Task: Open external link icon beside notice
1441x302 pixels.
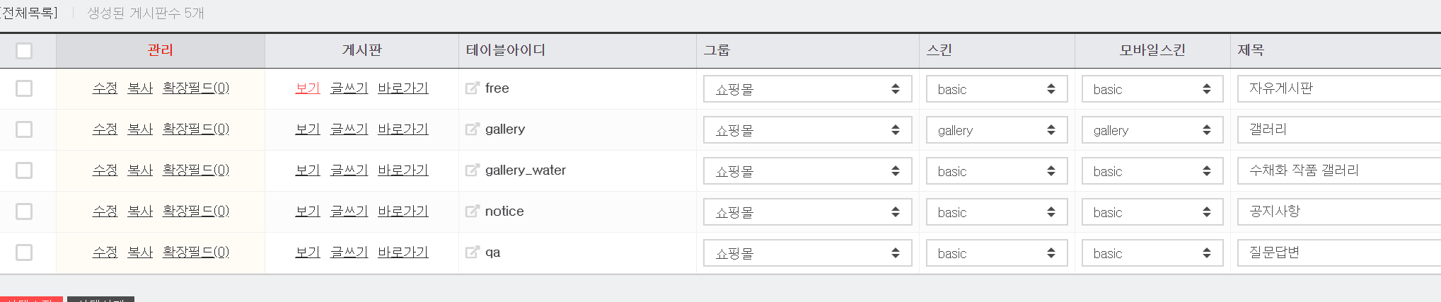Action: (472, 211)
